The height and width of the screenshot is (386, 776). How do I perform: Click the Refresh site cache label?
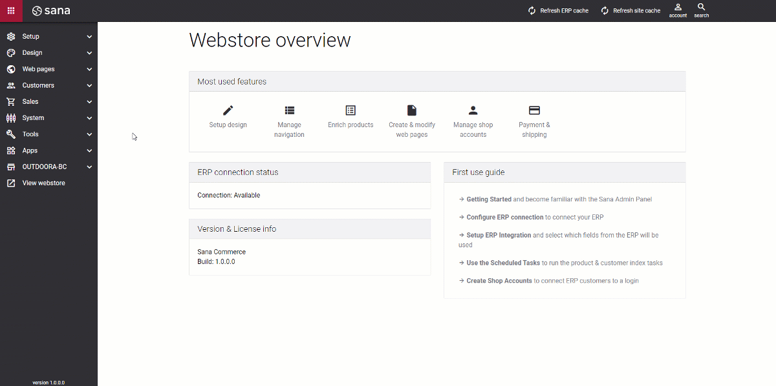(x=637, y=11)
